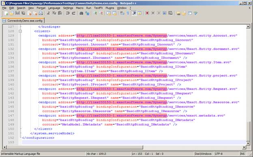Open the Window menu
This screenshot has width=253, height=157.
click(x=122, y=8)
